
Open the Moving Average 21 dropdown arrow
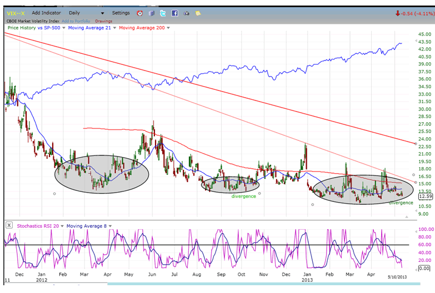pos(116,27)
